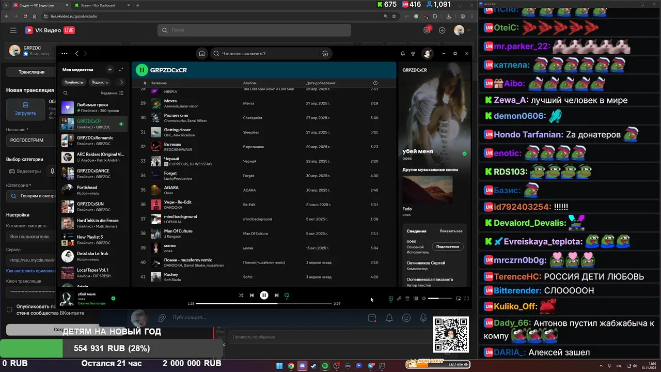661x372 pixels.
Task: Open the Spotify queue icon
Action: click(x=407, y=298)
